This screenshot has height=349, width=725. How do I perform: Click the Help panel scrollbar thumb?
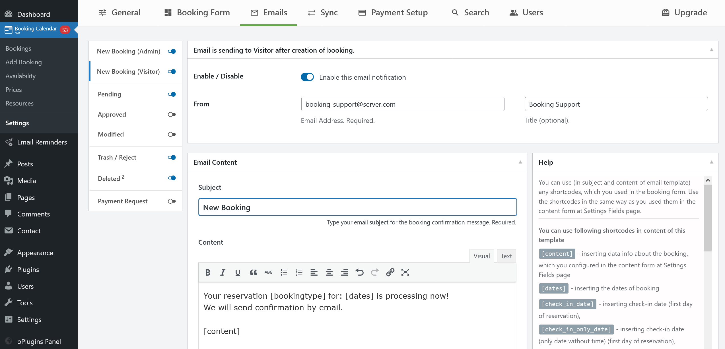pyautogui.click(x=708, y=218)
